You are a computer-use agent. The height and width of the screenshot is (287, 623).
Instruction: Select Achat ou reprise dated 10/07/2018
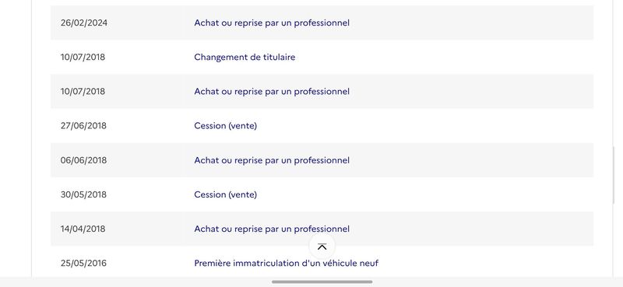[x=272, y=92]
